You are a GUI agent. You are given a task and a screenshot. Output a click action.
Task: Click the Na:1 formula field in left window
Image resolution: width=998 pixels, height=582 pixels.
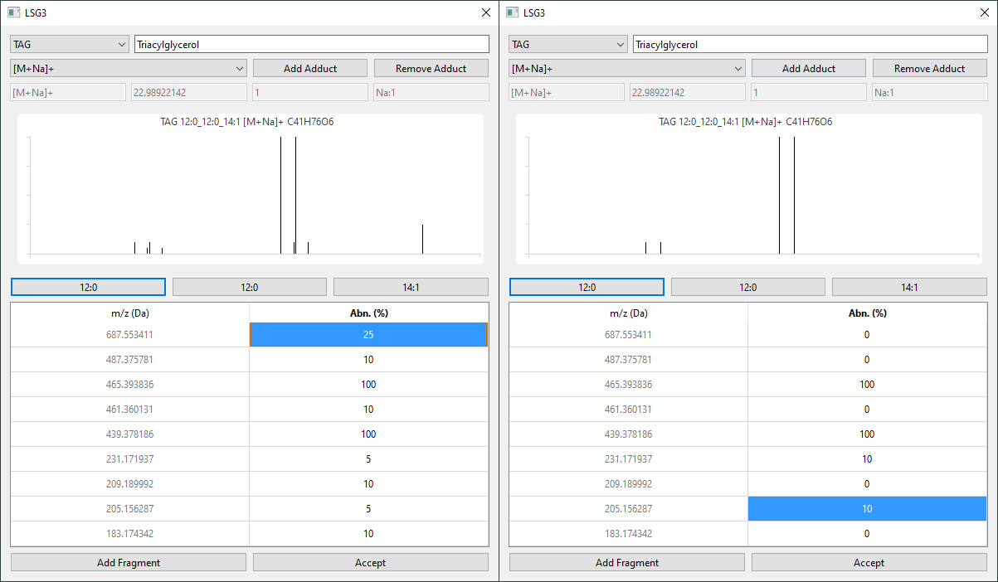coord(431,92)
